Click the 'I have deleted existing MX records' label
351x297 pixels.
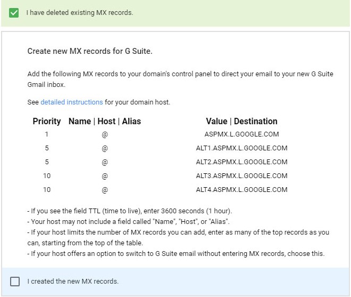pos(80,13)
